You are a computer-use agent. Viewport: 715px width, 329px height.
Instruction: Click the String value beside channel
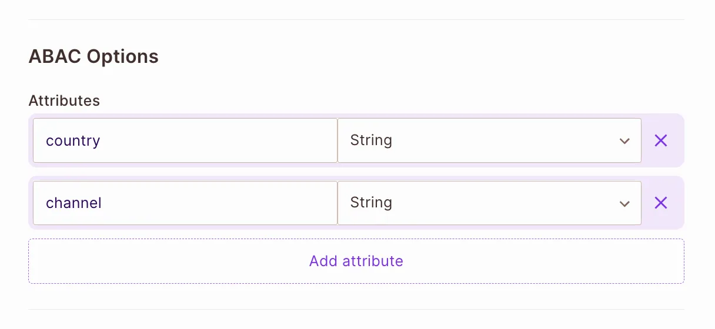(x=371, y=203)
